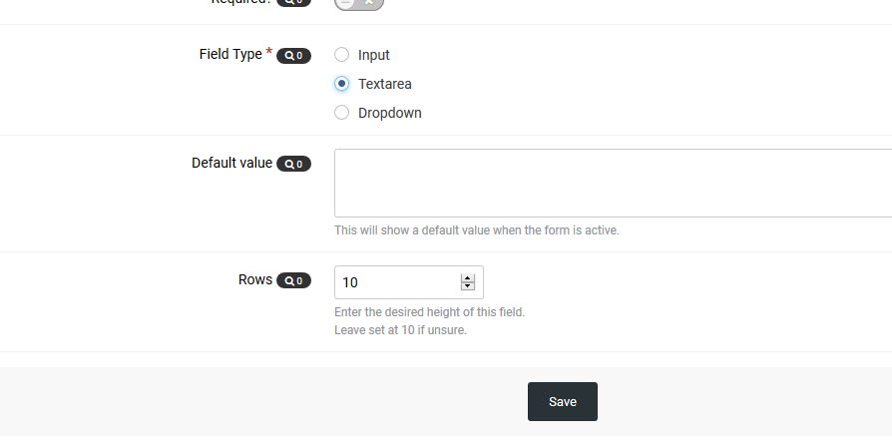The height and width of the screenshot is (446, 892).
Task: Toggle the Required switch
Action: (x=359, y=3)
